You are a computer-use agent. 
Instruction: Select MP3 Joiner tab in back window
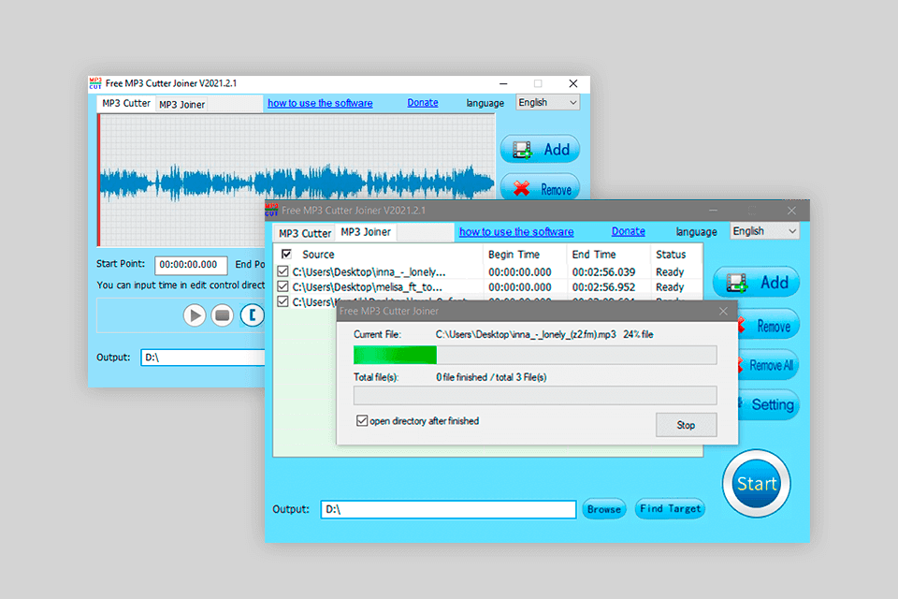(x=181, y=104)
